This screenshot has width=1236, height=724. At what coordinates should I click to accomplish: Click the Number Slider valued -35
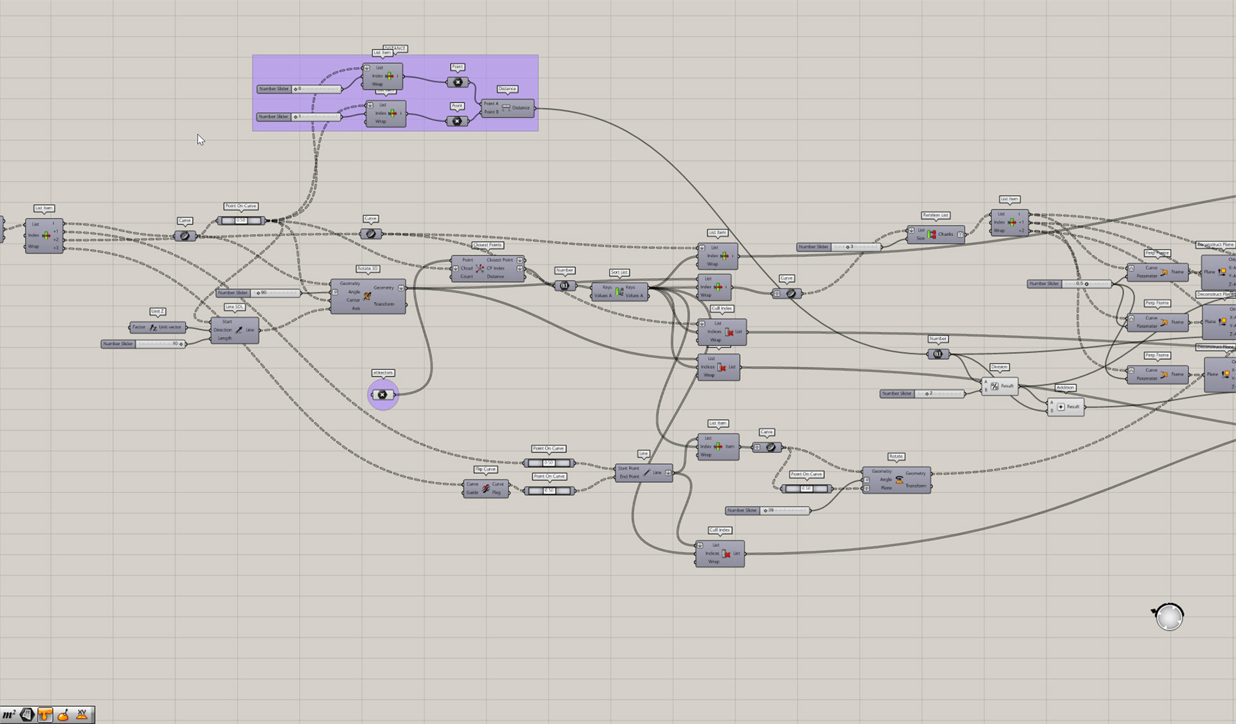tap(767, 510)
